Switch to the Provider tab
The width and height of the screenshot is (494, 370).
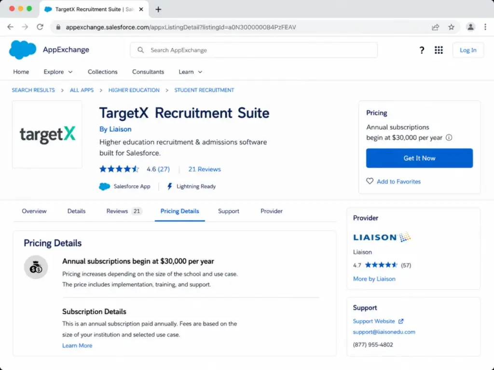coord(271,211)
